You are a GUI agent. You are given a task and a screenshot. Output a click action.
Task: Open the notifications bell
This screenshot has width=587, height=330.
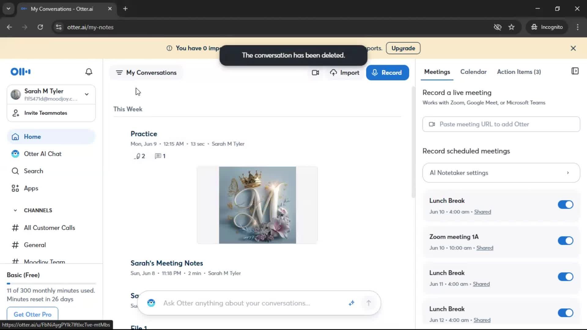coord(89,72)
